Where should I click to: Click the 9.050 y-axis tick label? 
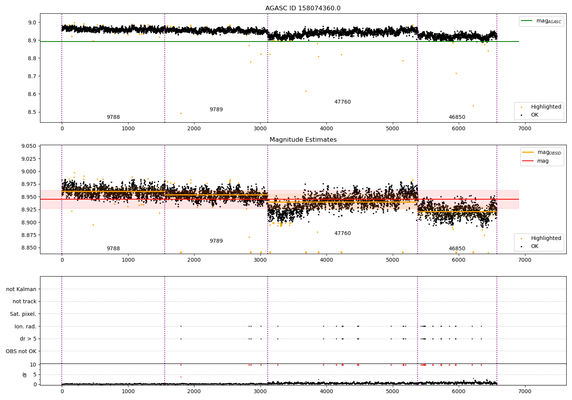(29, 146)
